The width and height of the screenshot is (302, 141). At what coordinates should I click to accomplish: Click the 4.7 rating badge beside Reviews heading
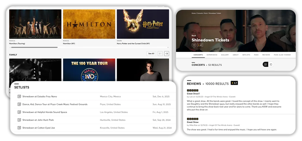234,83
